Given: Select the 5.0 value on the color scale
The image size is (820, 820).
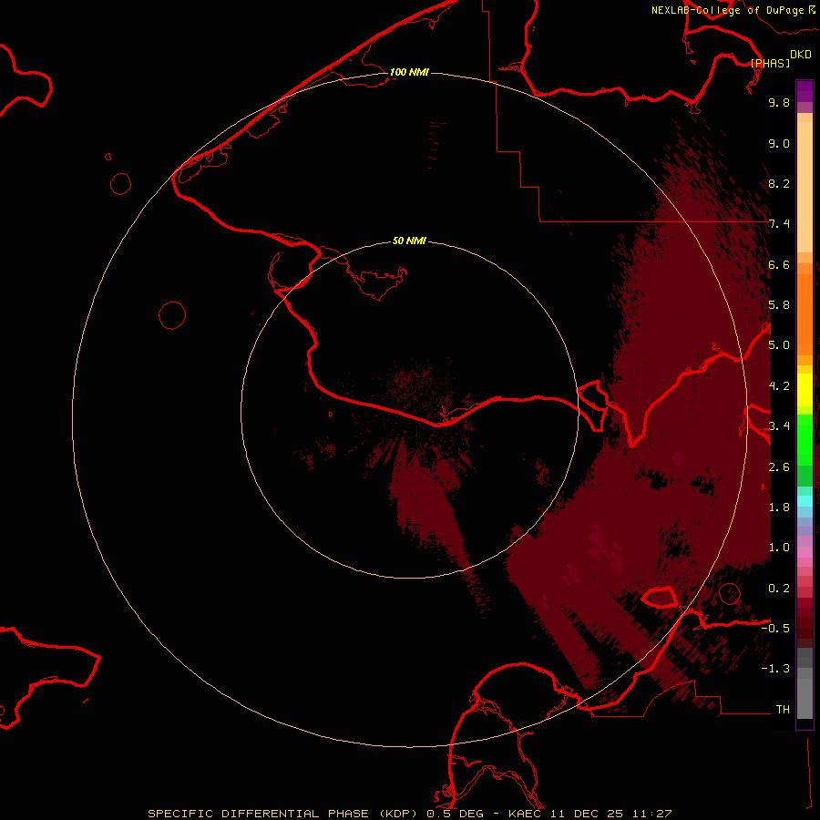Looking at the screenshot, I should coord(779,345).
